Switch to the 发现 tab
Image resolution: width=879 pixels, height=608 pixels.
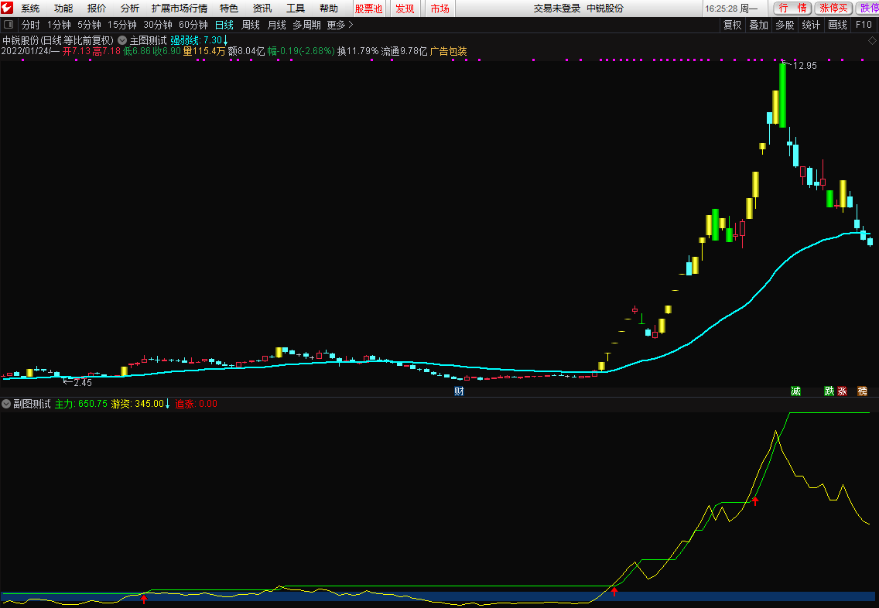pyautogui.click(x=405, y=9)
